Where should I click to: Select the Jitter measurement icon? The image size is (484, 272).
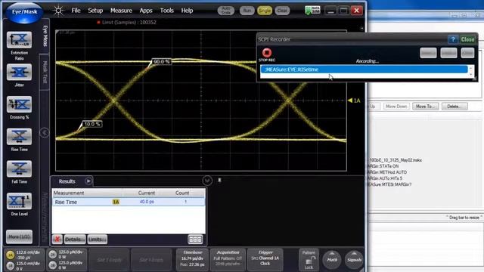point(19,73)
